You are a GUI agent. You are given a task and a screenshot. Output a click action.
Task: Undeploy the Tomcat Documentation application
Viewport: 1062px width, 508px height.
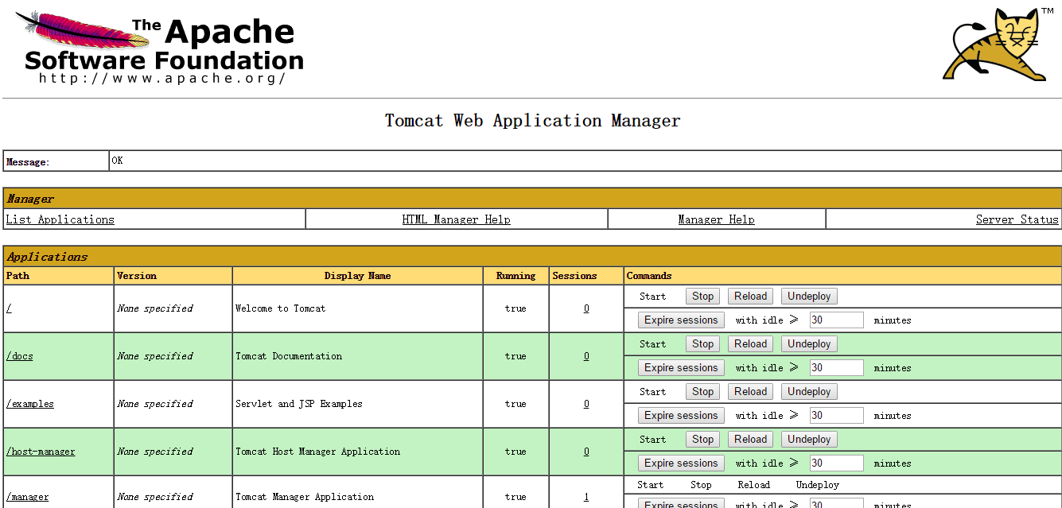(809, 344)
